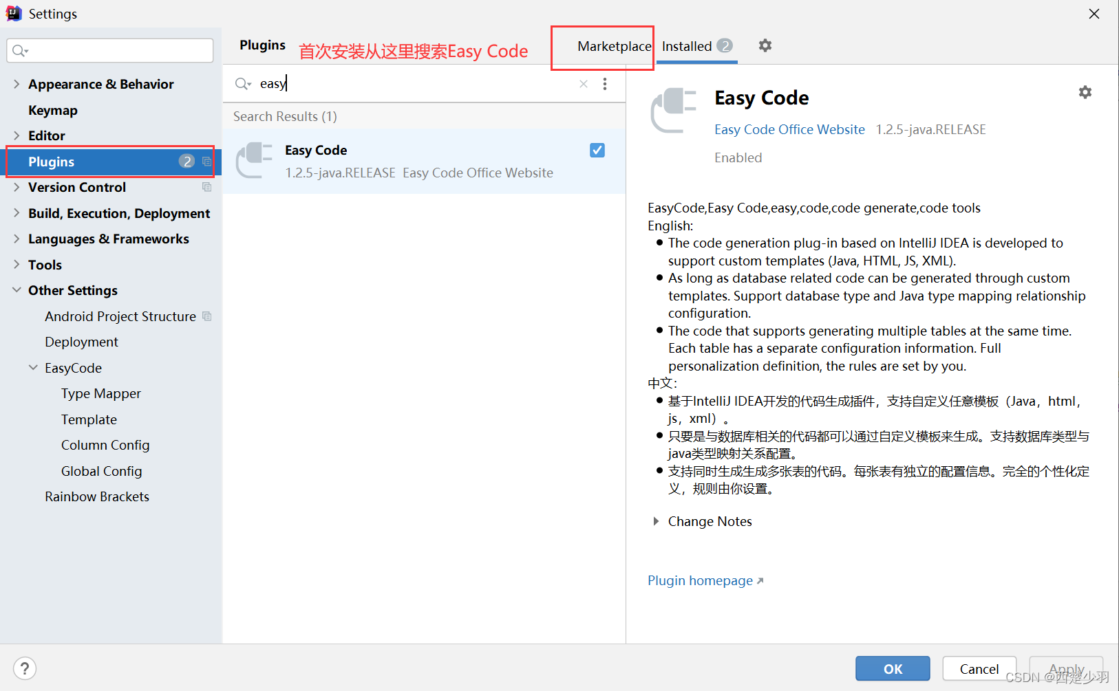Click the settings search input field
Image resolution: width=1119 pixels, height=691 pixels.
(110, 51)
